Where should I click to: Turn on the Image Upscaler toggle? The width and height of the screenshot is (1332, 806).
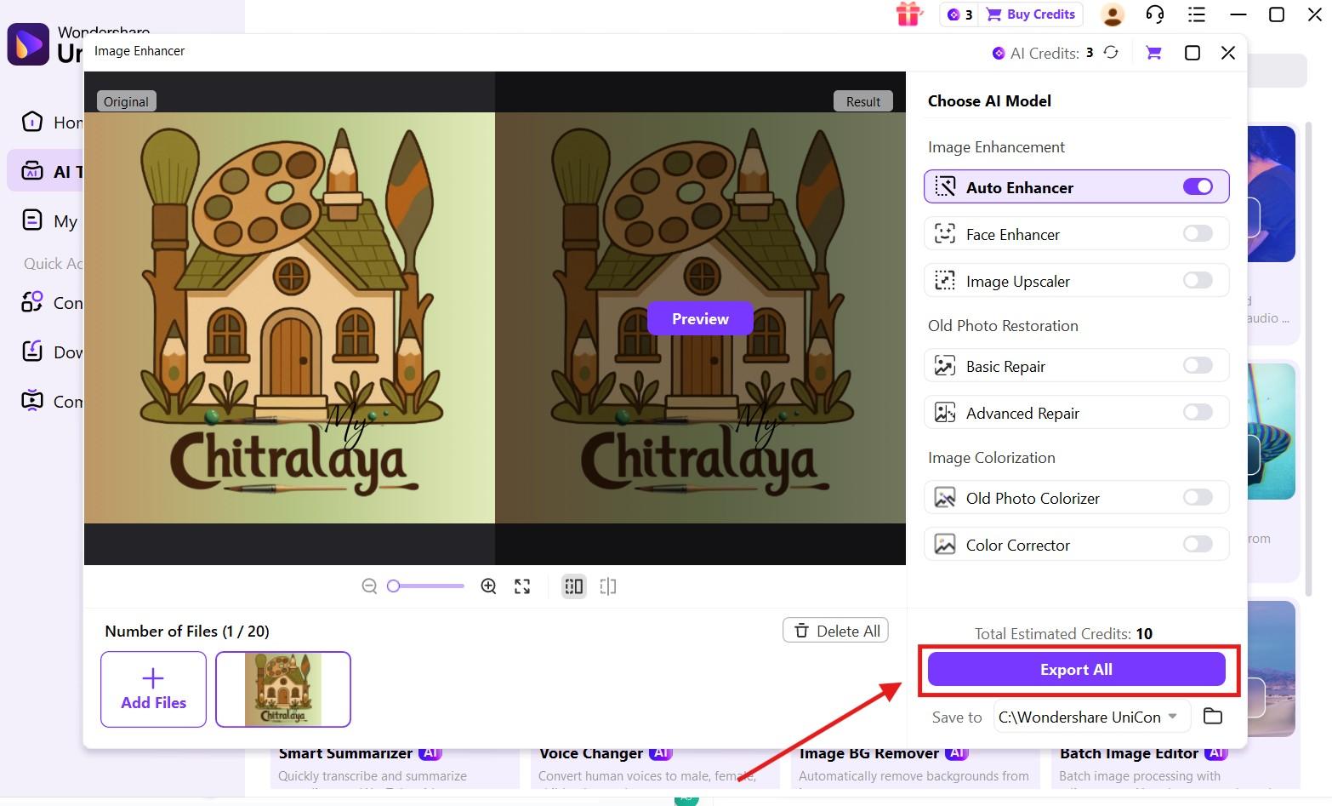[1198, 280]
